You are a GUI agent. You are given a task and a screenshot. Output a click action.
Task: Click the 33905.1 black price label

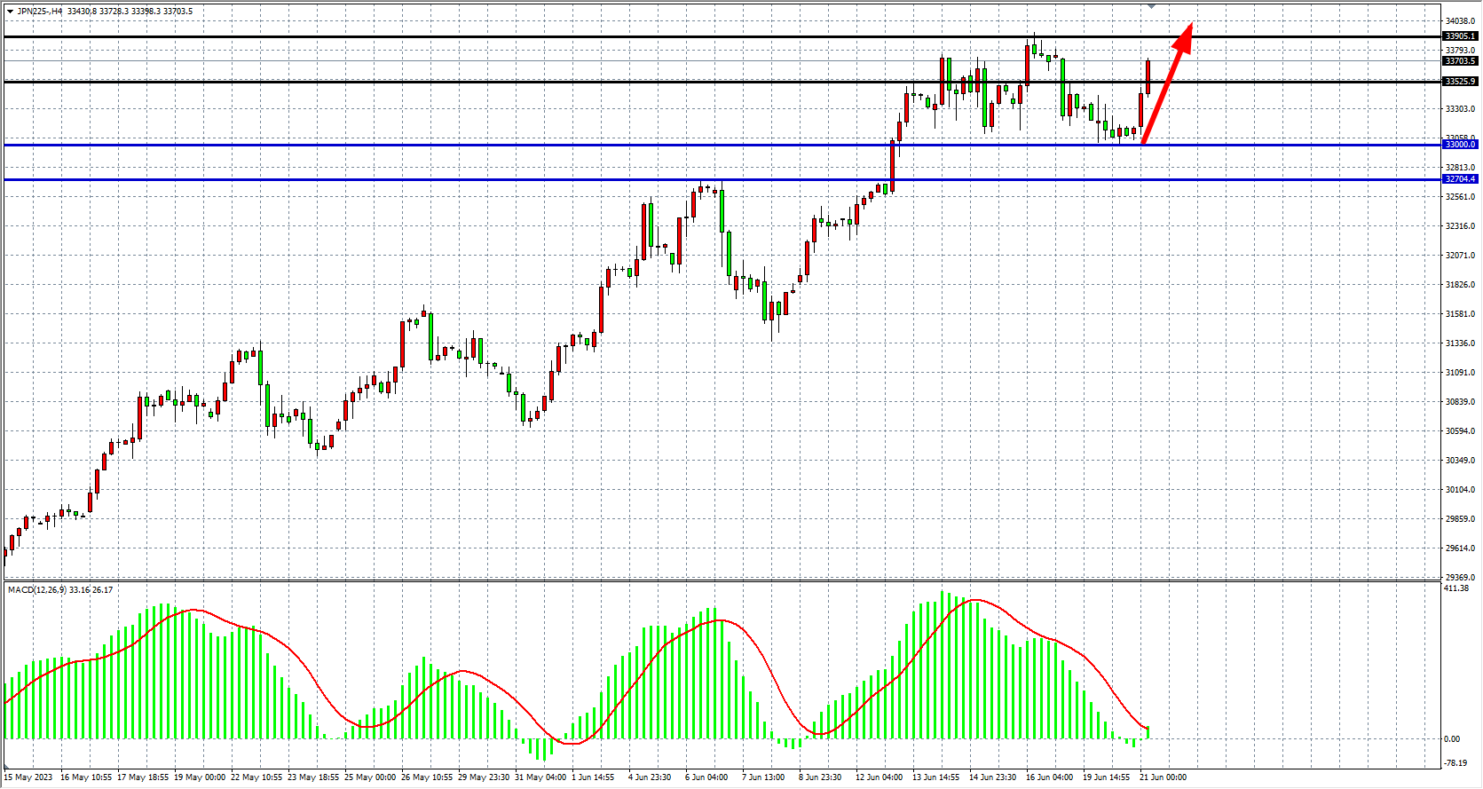click(x=1459, y=36)
